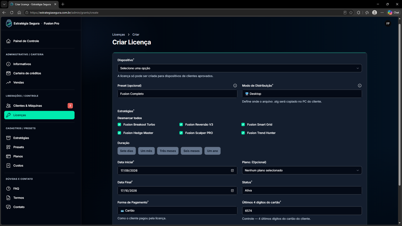Click the Painel de Controle home icon
The image size is (402, 226).
point(8,41)
